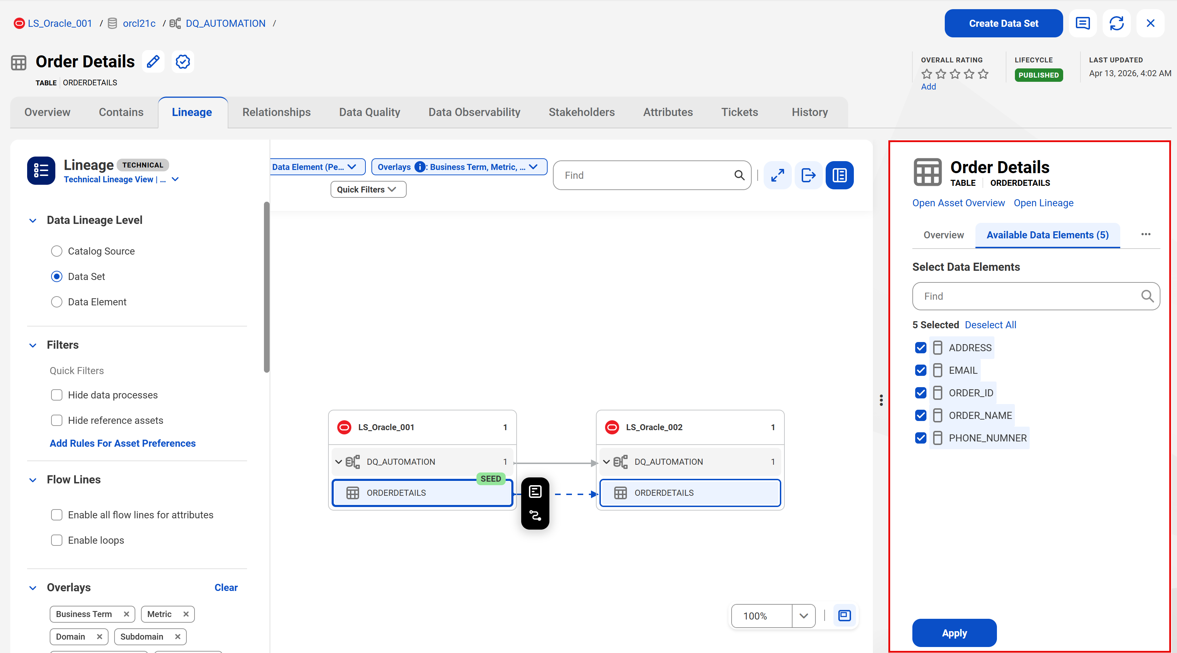Export the lineage using the export icon
1177x653 pixels.
(808, 175)
